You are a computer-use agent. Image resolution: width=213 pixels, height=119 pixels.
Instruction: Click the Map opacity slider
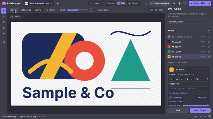196,106
